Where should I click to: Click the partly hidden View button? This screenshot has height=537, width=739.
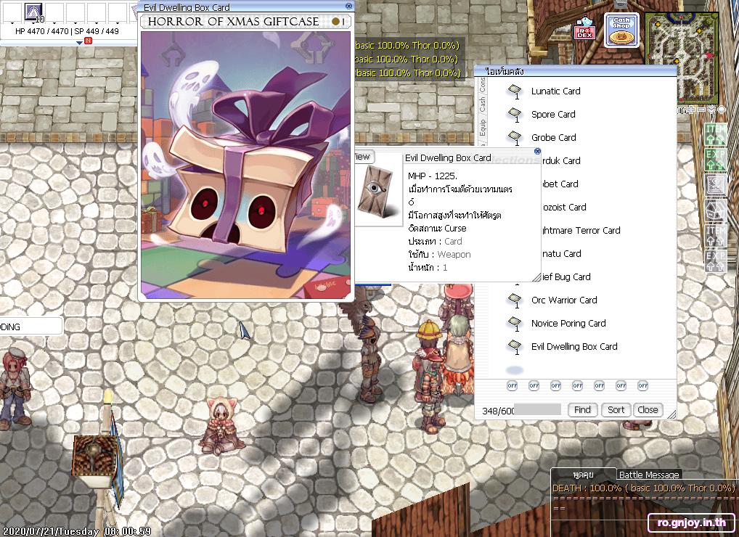pos(364,157)
